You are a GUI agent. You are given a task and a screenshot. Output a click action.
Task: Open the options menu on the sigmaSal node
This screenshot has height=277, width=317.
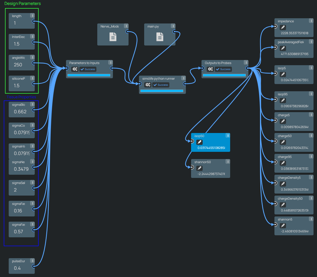32,182
